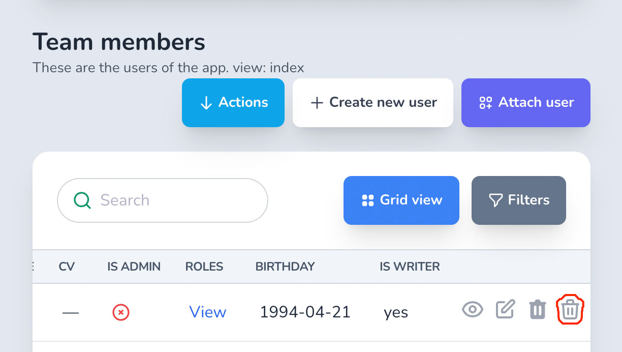622x352 pixels.
Task: Sort by the BIRTHDAY column header
Action: (x=285, y=267)
